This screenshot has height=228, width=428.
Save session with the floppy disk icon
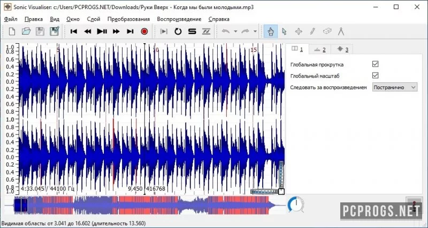40,32
